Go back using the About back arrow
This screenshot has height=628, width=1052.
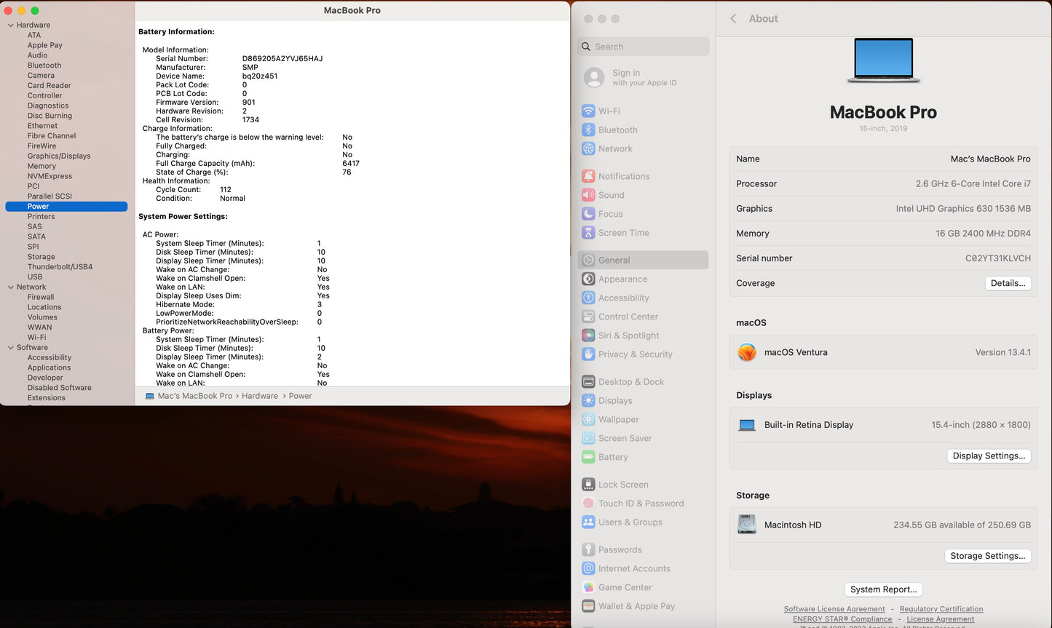(x=733, y=19)
